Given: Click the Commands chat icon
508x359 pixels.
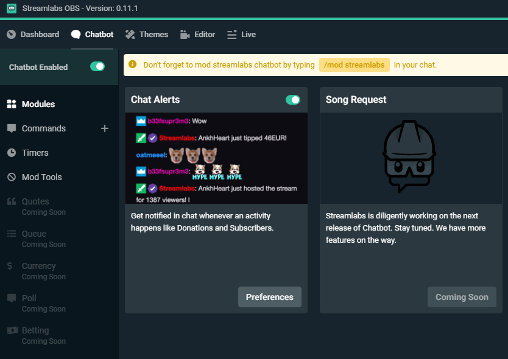Looking at the screenshot, I should coord(12,128).
